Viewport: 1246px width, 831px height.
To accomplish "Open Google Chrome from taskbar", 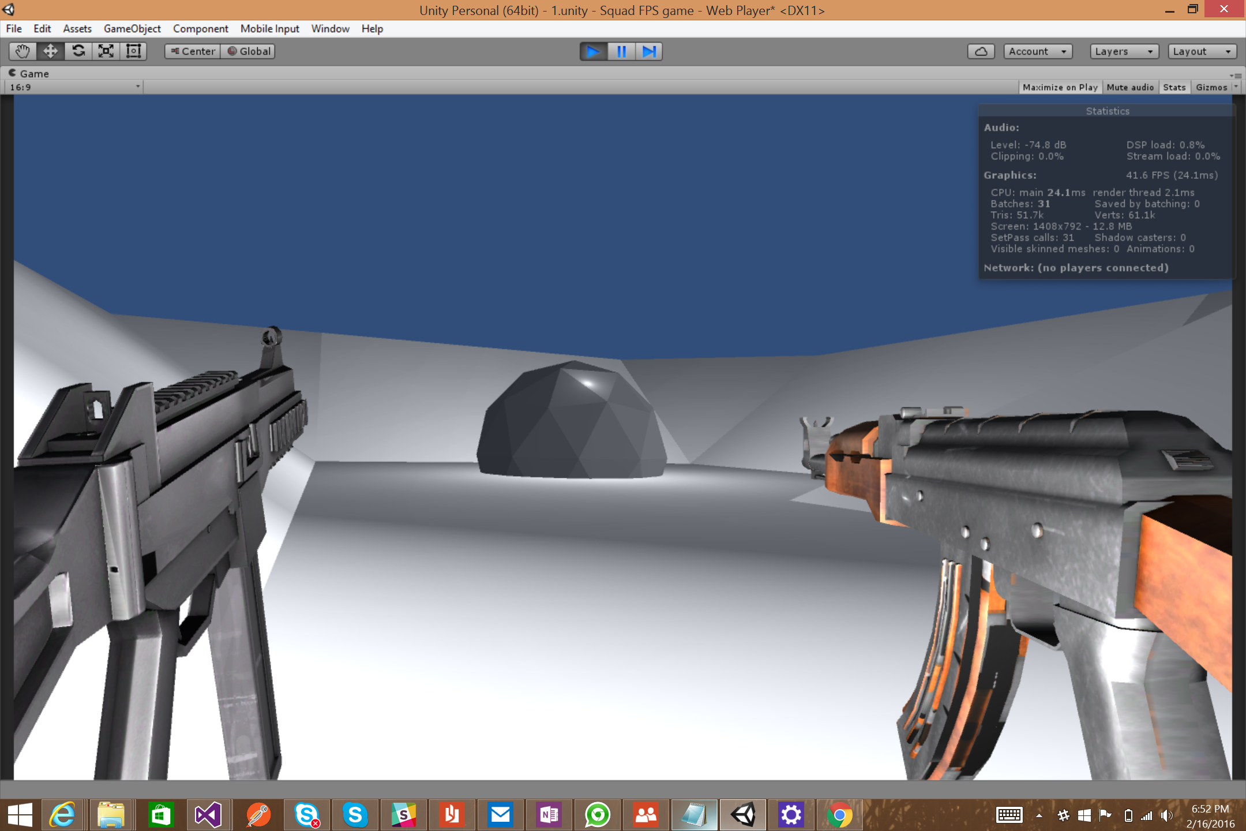I will coord(839,815).
